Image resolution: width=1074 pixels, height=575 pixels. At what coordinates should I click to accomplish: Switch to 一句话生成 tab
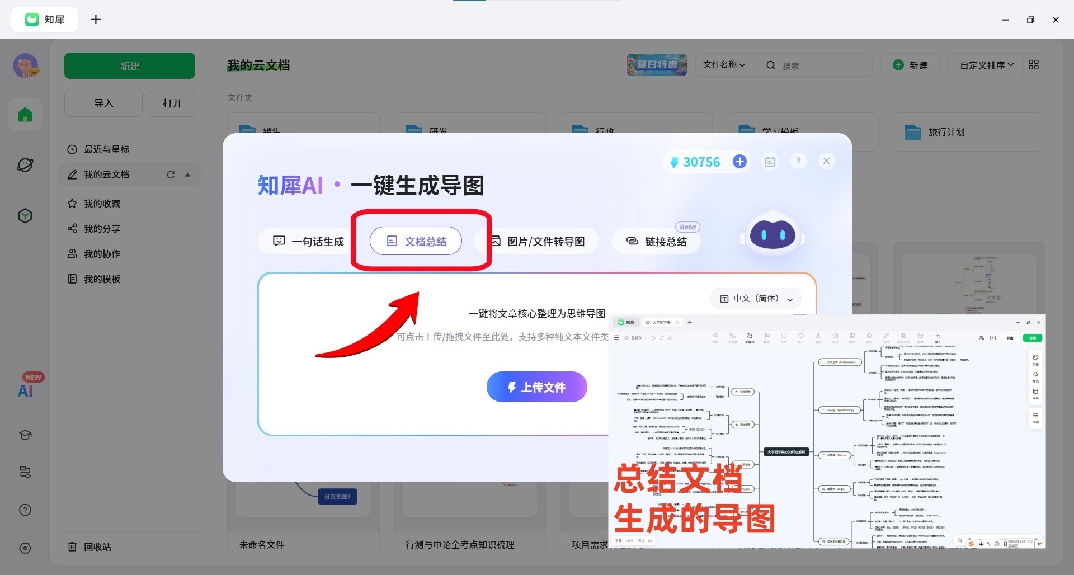pyautogui.click(x=308, y=241)
